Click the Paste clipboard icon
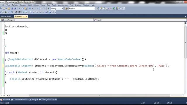This screenshot has height=105, width=187. [25, 8]
